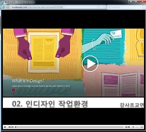The image size is (146, 132).
Task: Click the small InDesign 'Id' logo icon
Action: [13, 90]
